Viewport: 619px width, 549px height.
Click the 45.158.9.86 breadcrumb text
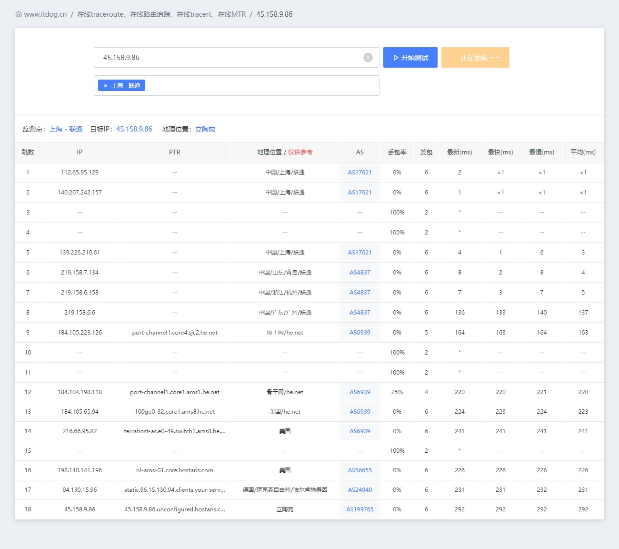[x=274, y=14]
